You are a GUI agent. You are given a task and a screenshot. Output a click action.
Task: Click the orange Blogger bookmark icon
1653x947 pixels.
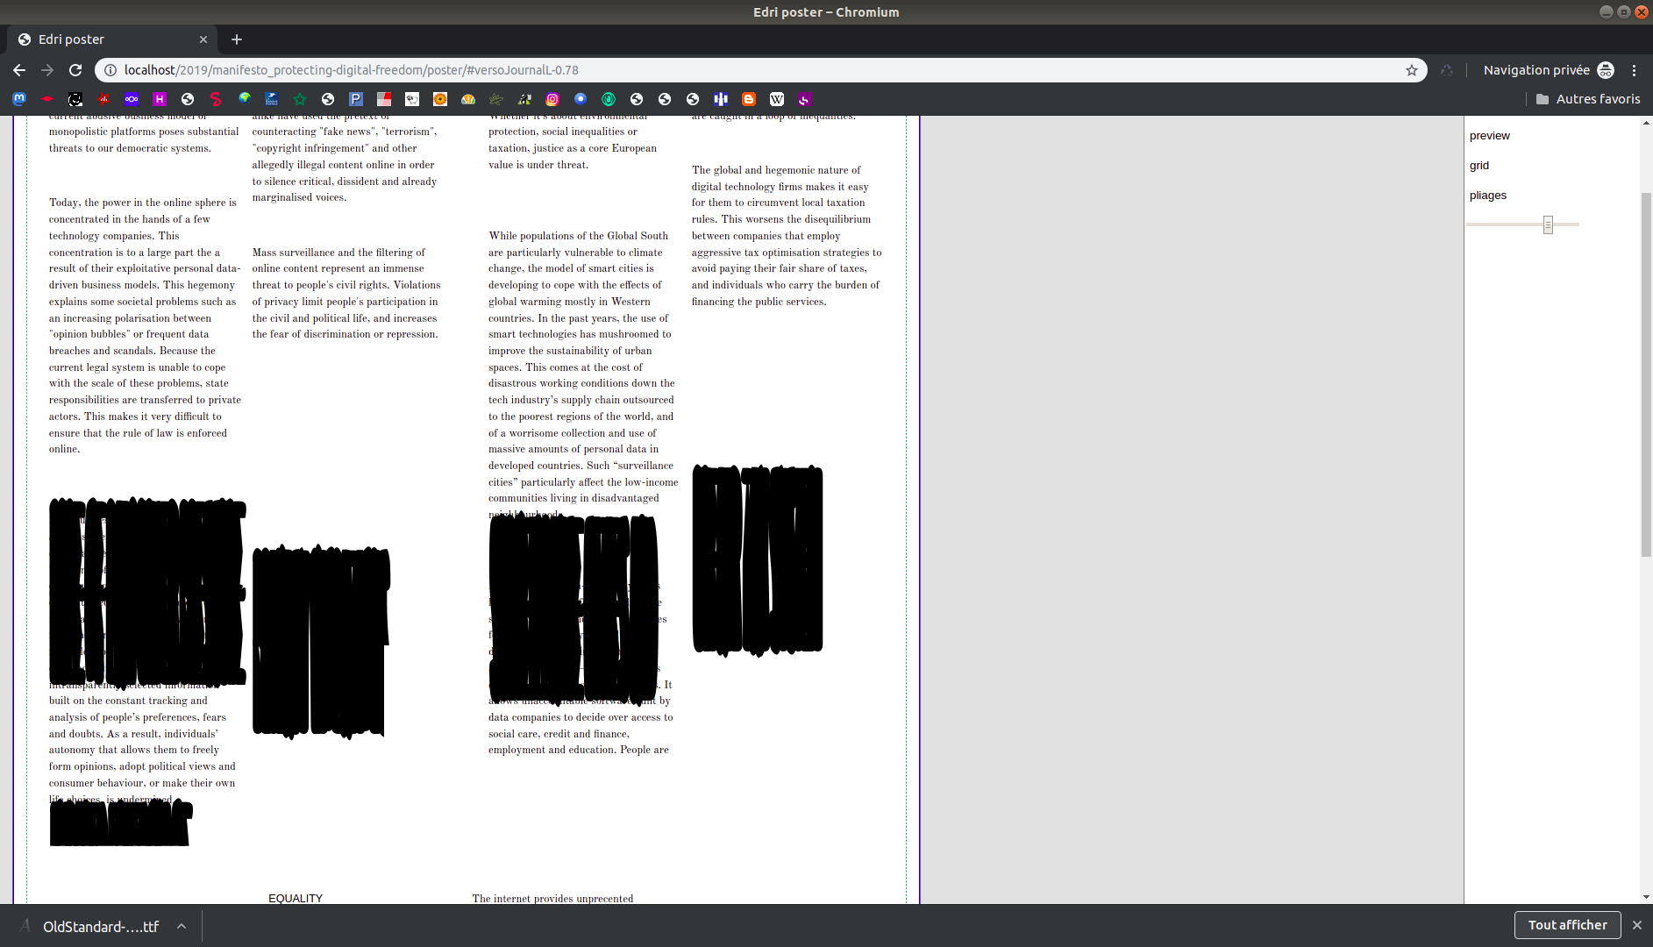tap(749, 99)
